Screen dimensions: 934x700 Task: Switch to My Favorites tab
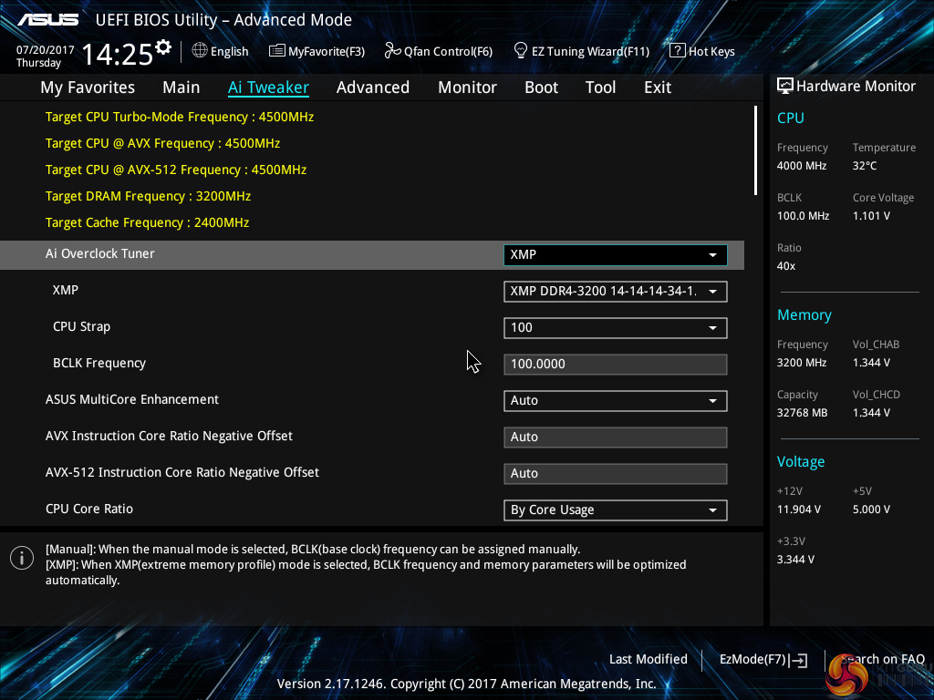tap(88, 87)
